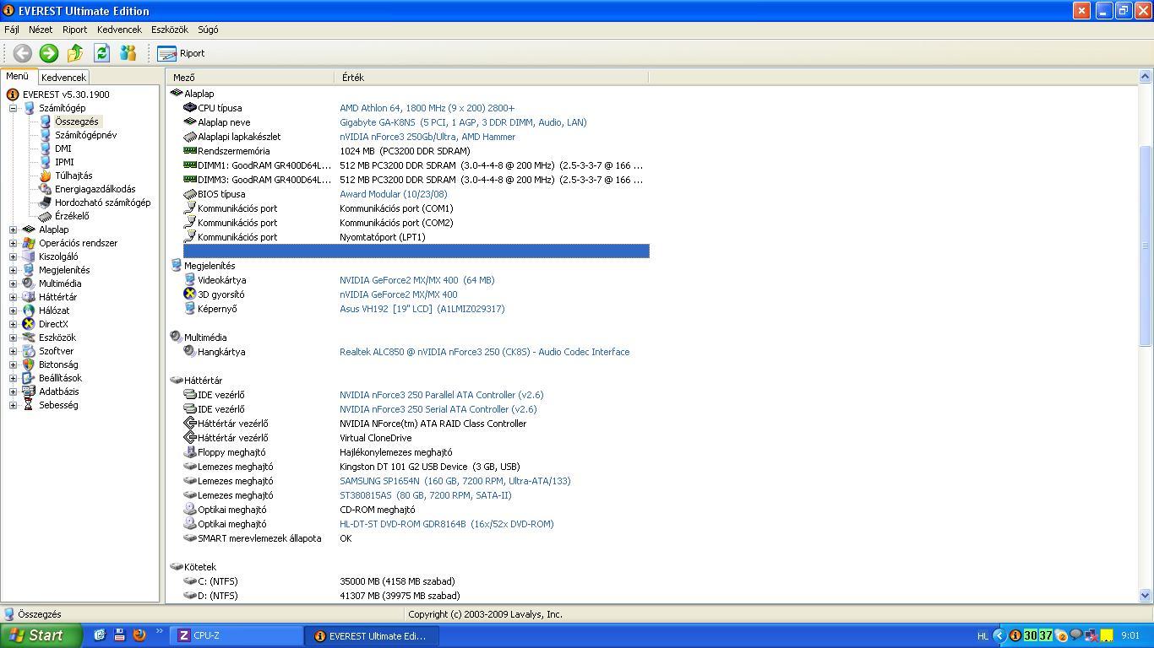This screenshot has width=1154, height=648.
Task: Collapse the Számítógép tree node
Action: [13, 108]
